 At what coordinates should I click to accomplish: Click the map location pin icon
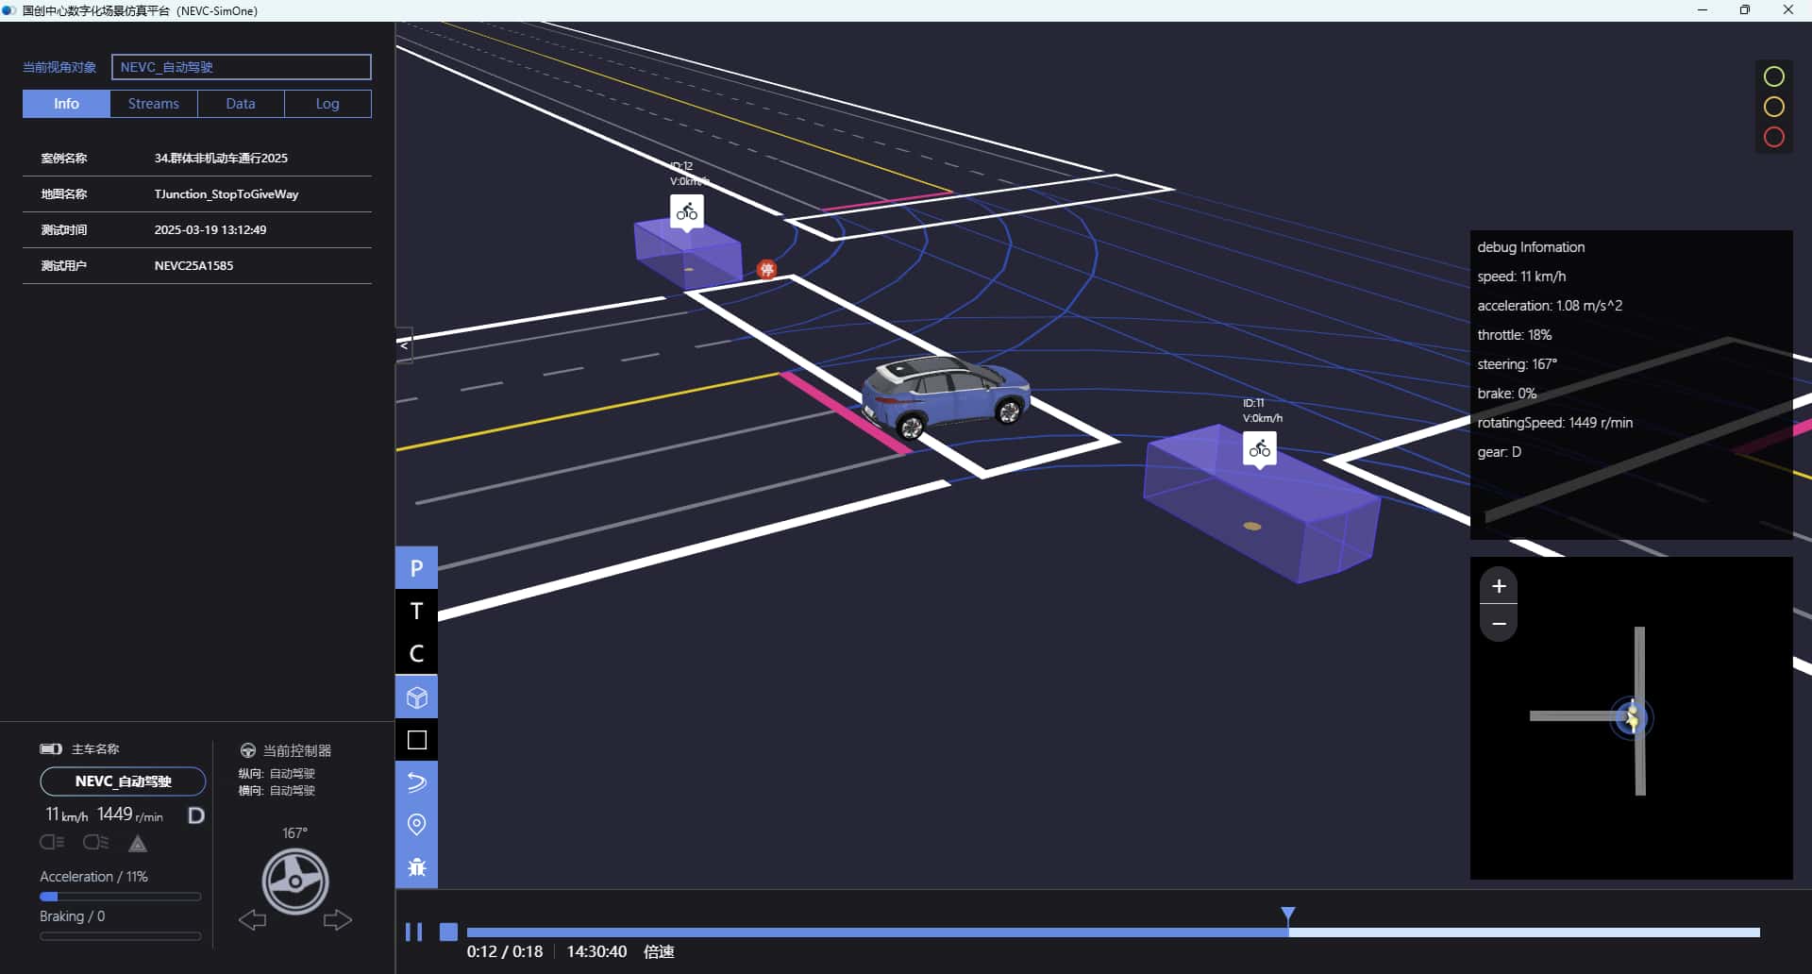point(416,825)
